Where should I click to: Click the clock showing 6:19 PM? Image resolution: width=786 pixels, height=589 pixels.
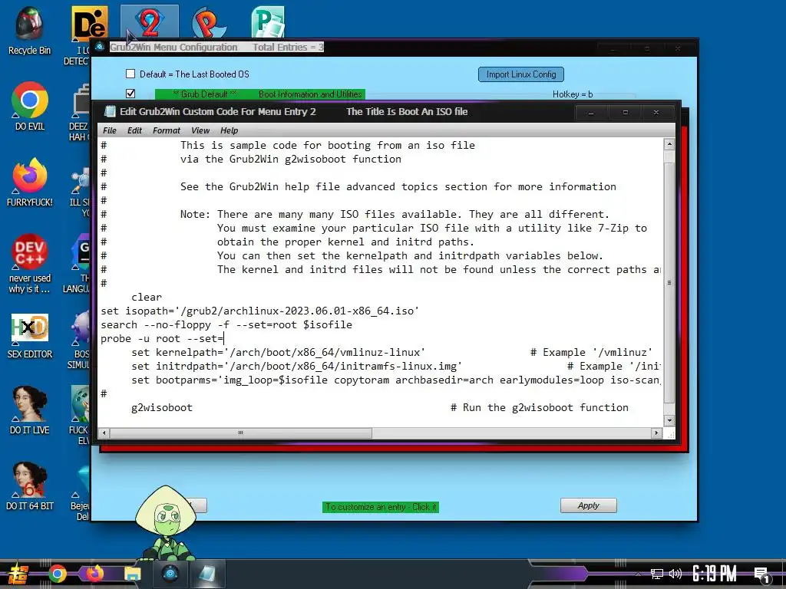(714, 574)
